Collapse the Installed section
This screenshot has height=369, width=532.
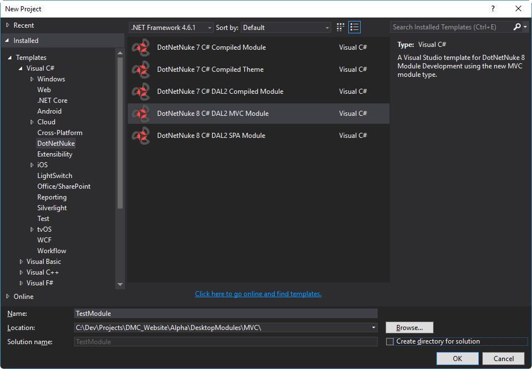tap(7, 40)
